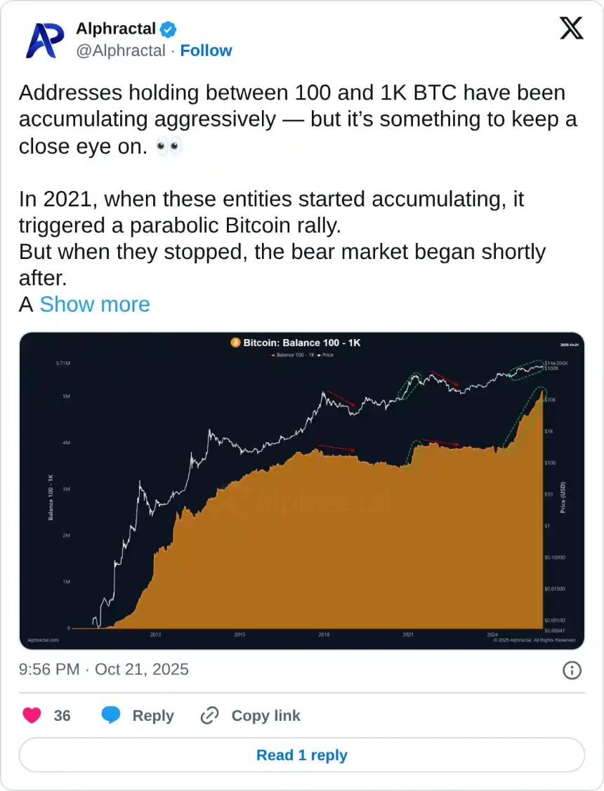Open the tweet info circle icon
Image resolution: width=604 pixels, height=791 pixels.
coord(572,670)
